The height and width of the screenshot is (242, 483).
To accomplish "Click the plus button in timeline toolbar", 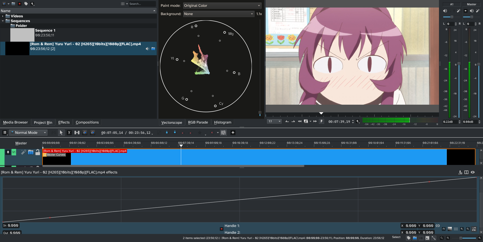I will pyautogui.click(x=233, y=133).
